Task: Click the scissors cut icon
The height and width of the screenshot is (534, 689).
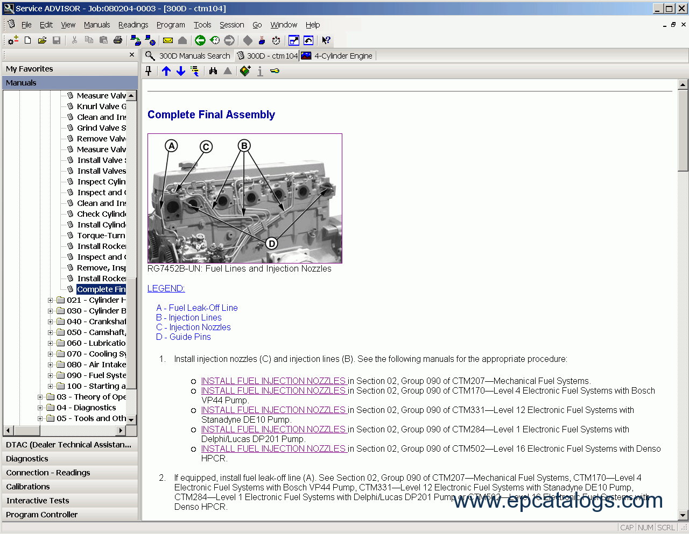Action: coord(74,40)
